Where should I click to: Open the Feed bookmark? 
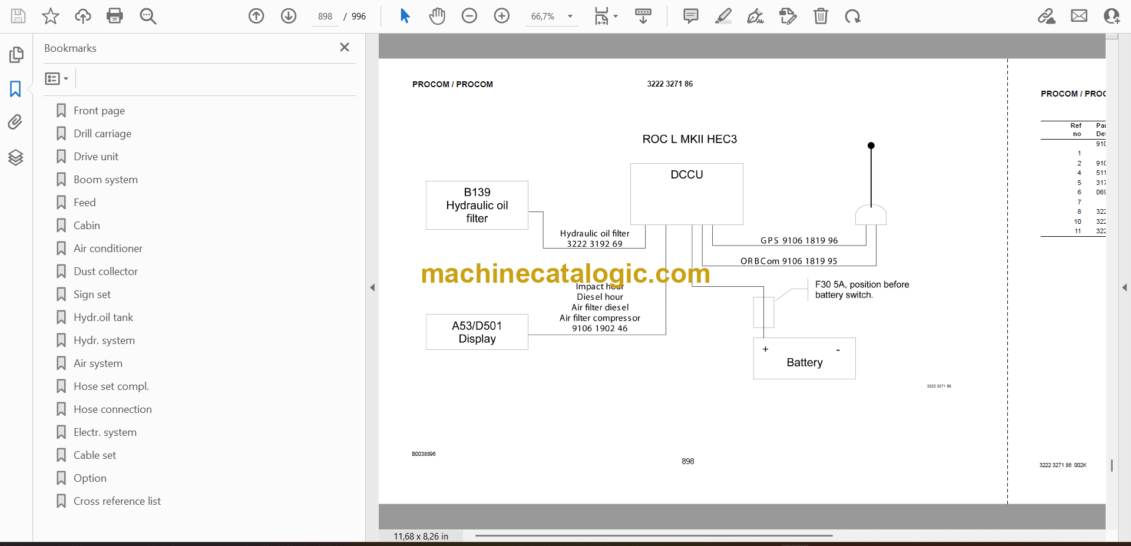click(84, 203)
